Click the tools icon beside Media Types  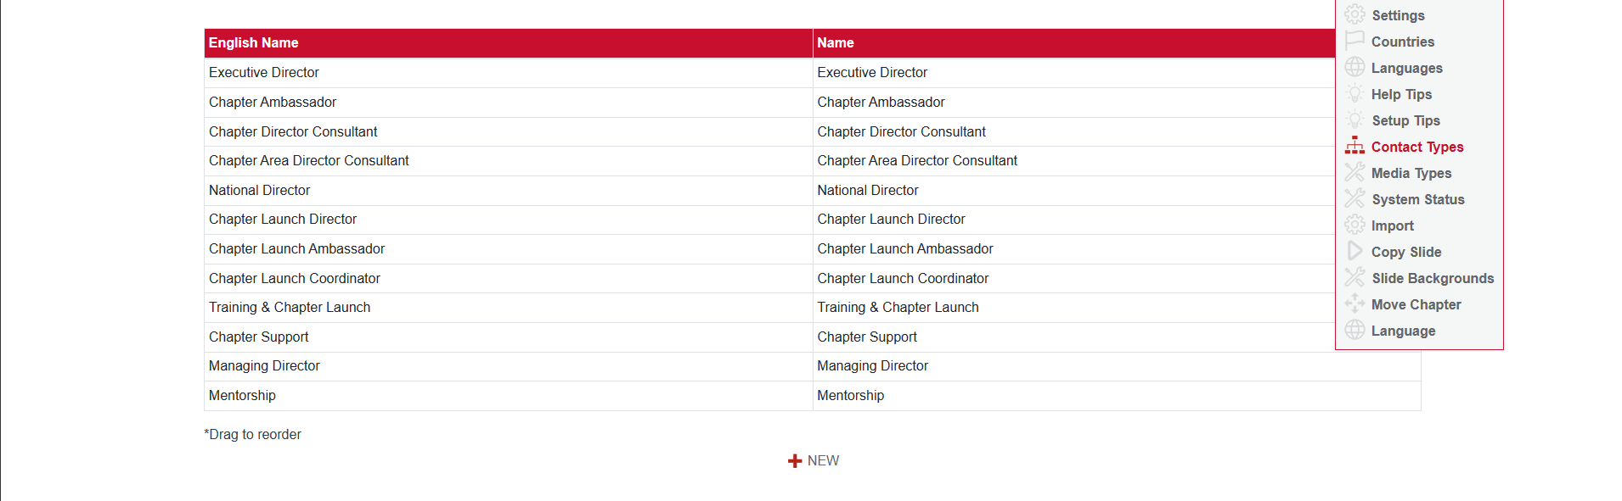click(1354, 173)
